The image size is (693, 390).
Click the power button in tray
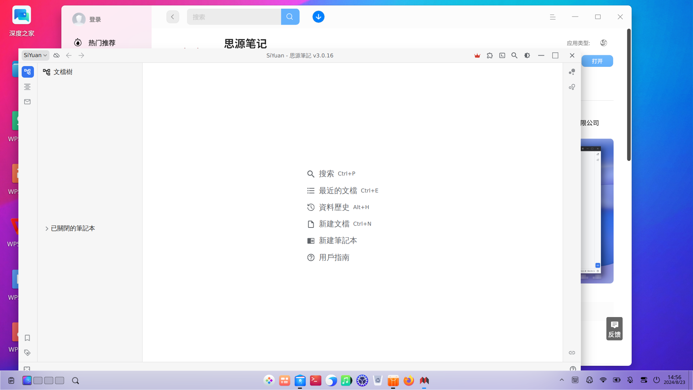[x=657, y=380]
